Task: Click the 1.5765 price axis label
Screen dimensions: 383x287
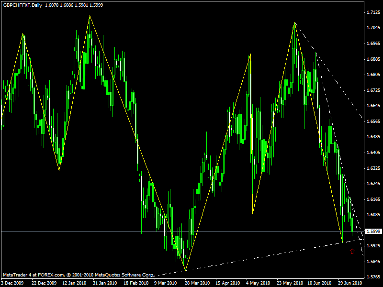Action: (373, 276)
